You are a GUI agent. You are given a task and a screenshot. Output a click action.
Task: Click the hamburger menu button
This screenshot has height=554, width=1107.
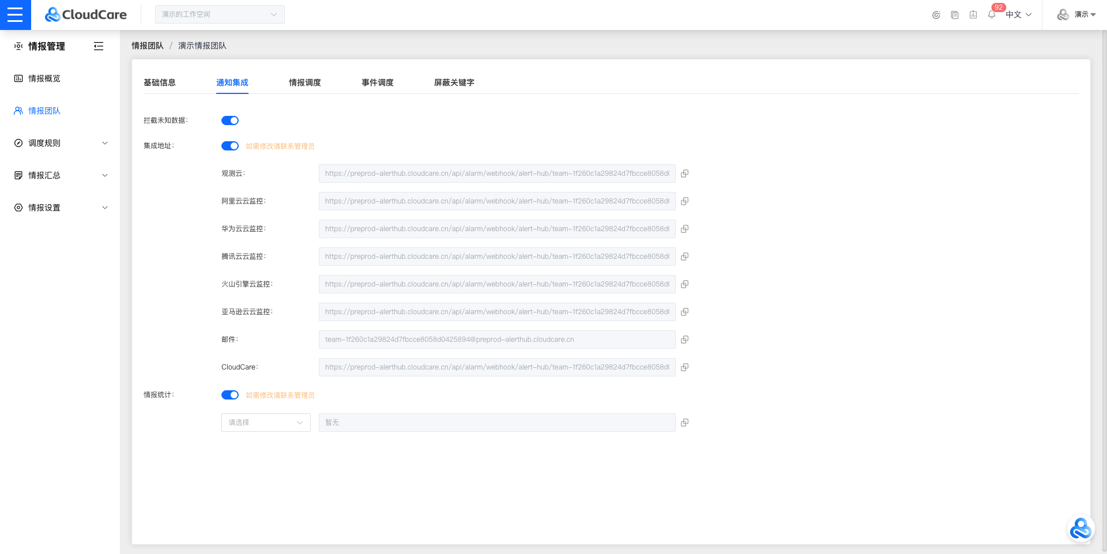click(15, 15)
